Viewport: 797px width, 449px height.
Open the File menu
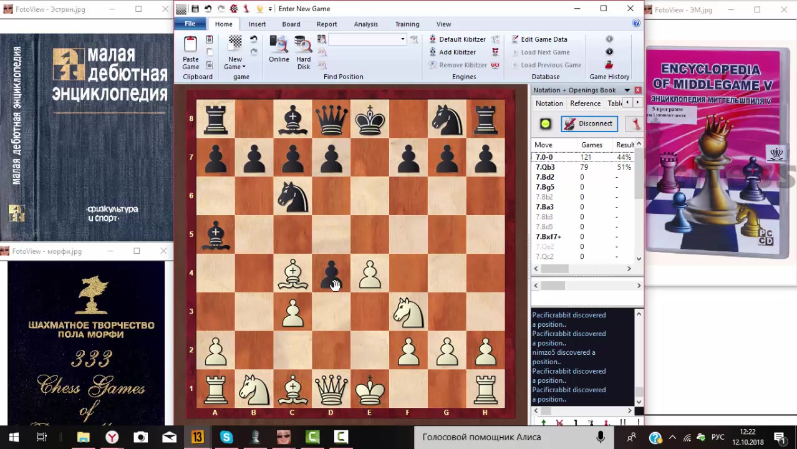pos(190,24)
